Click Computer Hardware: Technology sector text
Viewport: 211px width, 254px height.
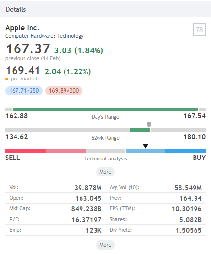click(x=45, y=36)
